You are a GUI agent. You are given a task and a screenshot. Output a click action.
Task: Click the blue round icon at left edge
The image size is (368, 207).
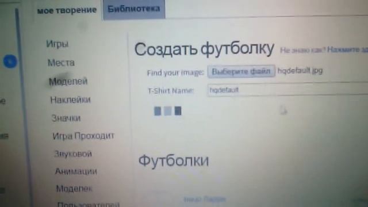[10, 62]
